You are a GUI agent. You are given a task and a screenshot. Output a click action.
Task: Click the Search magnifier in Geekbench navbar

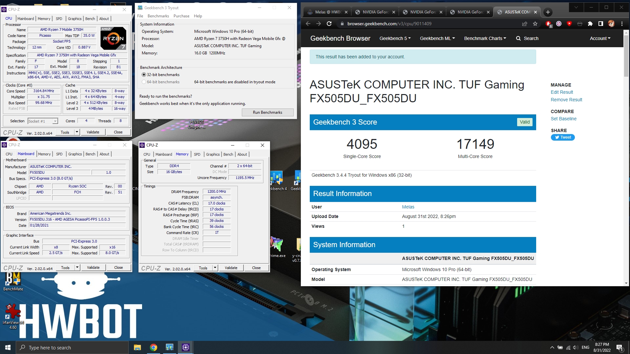[518, 38]
